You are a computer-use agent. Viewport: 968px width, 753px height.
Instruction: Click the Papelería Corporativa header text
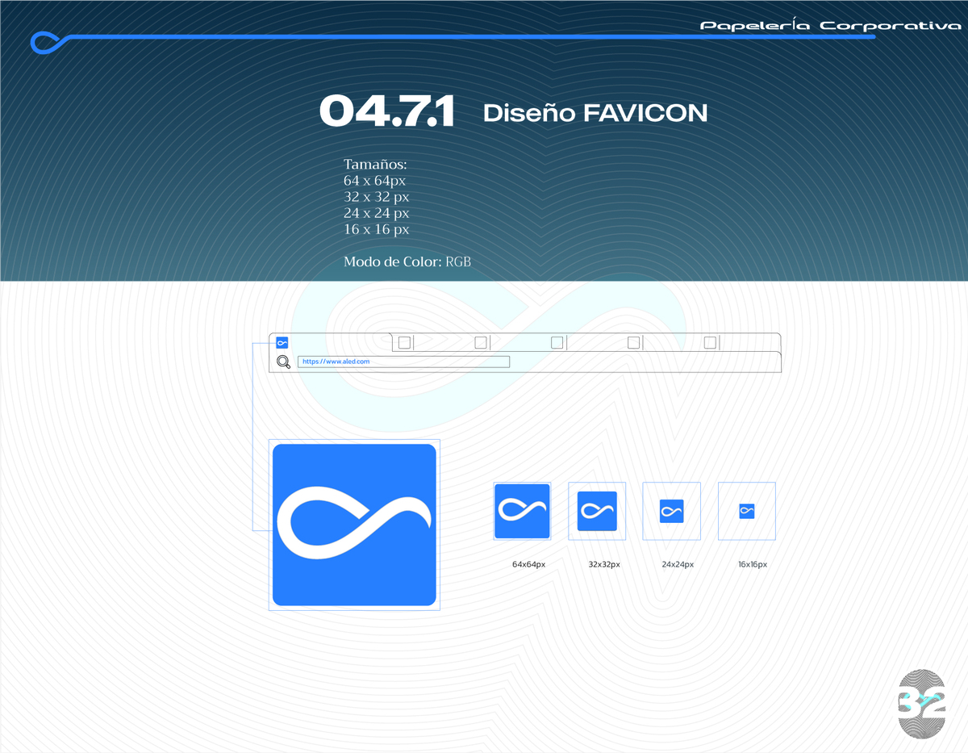pyautogui.click(x=830, y=26)
